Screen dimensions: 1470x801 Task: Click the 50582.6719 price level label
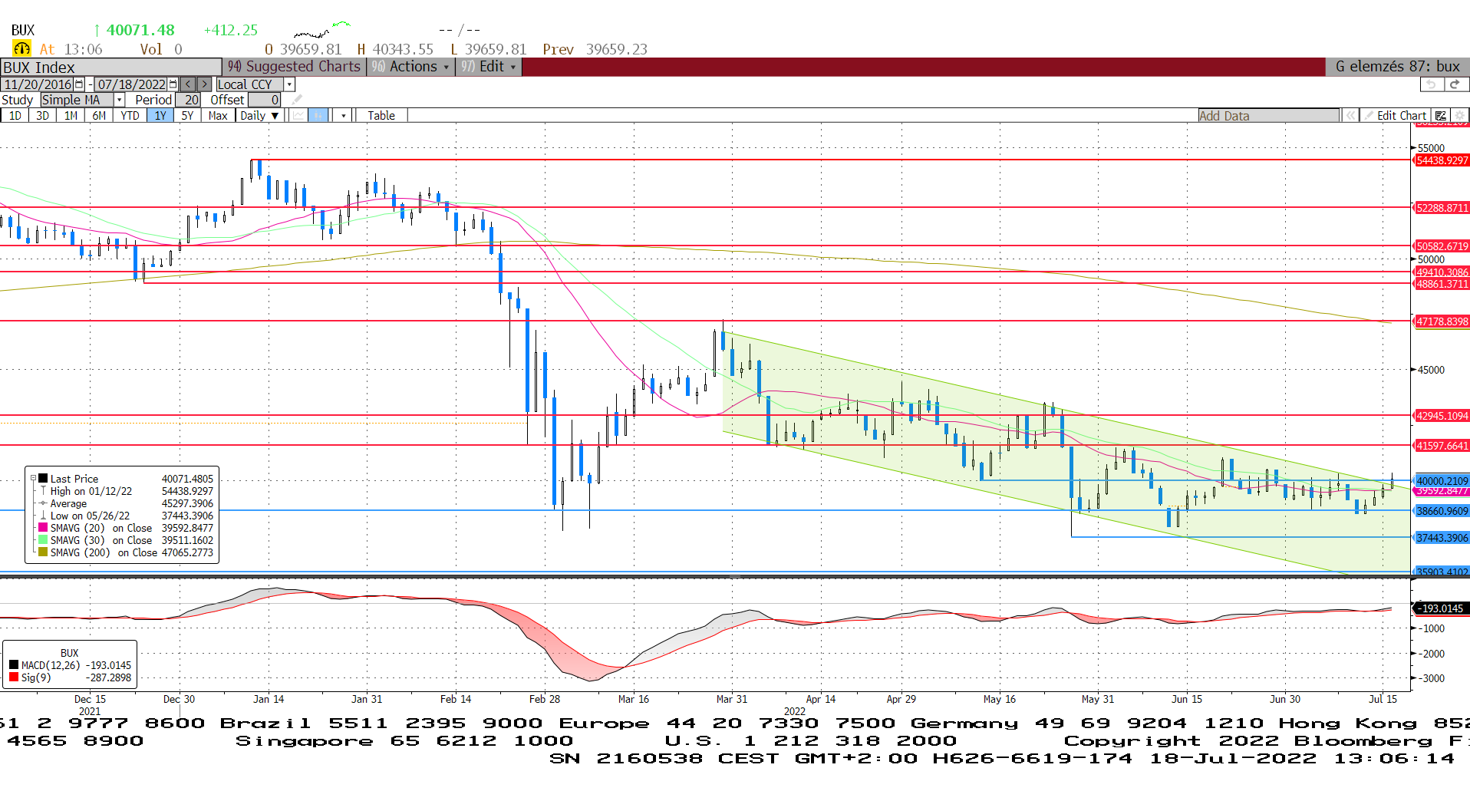point(1442,246)
